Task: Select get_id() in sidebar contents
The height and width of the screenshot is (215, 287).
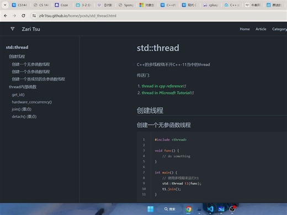Action: coord(18,95)
